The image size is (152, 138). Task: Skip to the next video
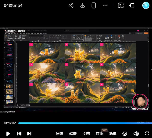[29, 134]
